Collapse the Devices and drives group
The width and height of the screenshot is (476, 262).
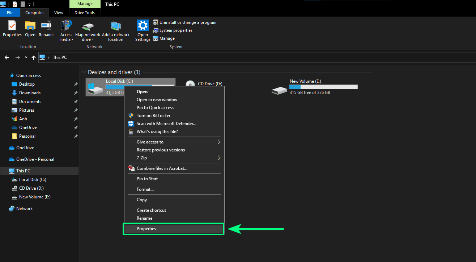84,72
